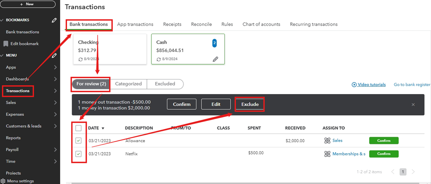Click the Sales category icon for Allowance
The image size is (431, 184).
click(327, 140)
